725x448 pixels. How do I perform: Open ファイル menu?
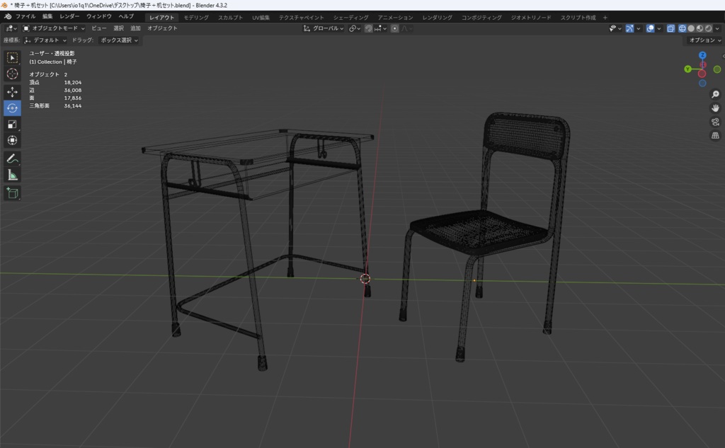tap(25, 17)
